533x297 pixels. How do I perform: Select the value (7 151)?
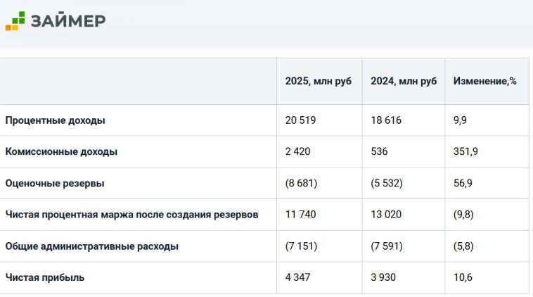pyautogui.click(x=301, y=246)
